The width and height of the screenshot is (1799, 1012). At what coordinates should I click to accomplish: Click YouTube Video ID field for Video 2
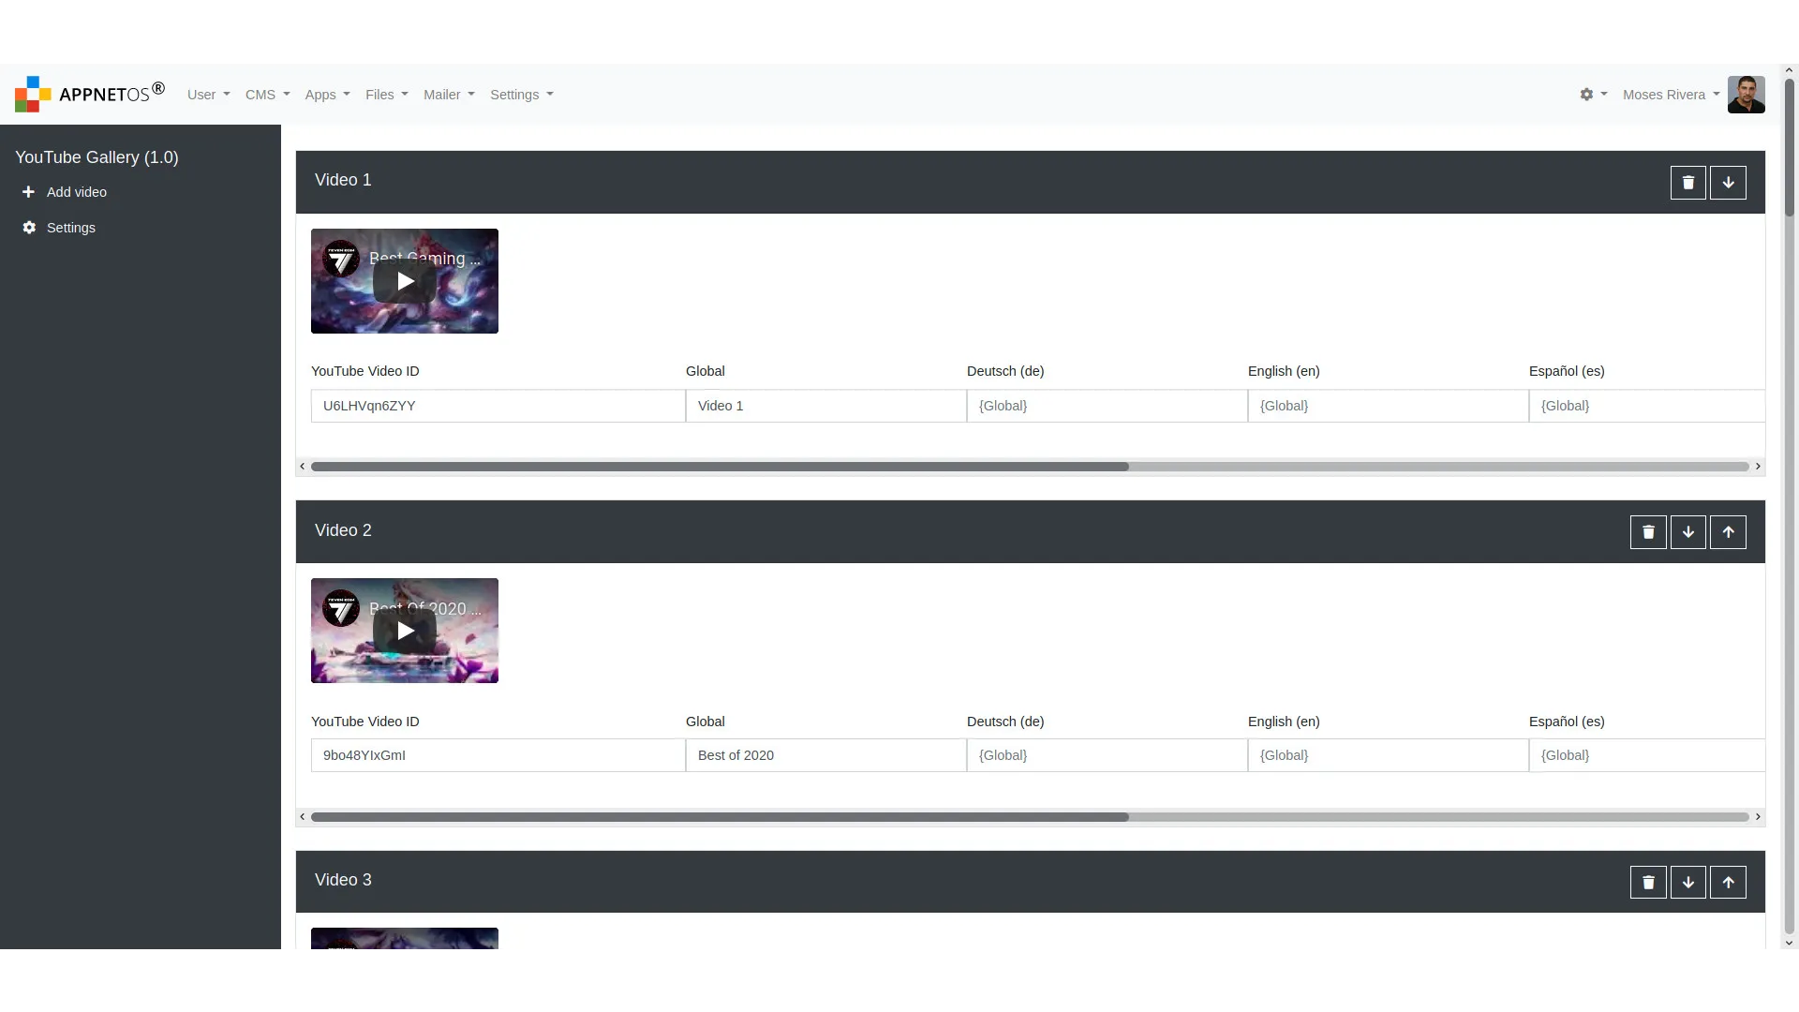click(498, 755)
